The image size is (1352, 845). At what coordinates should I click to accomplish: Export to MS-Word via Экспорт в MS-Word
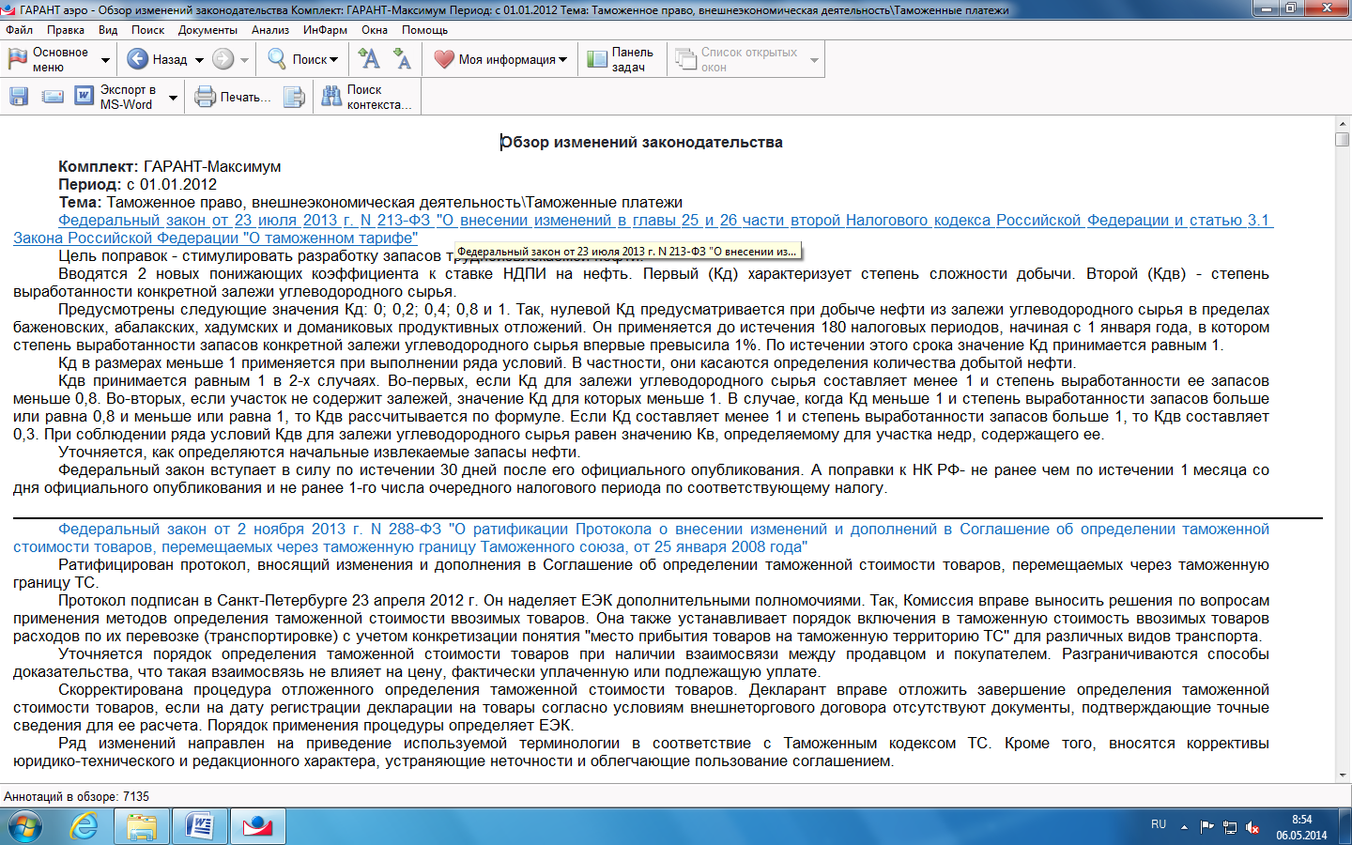(x=115, y=97)
